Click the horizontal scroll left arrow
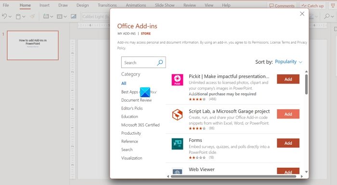Viewport: 337px width, 185px height. [168, 176]
